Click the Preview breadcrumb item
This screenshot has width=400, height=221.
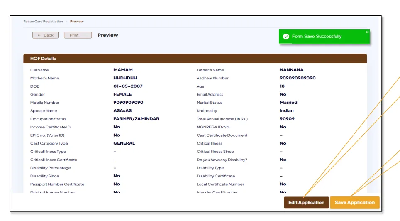click(77, 22)
